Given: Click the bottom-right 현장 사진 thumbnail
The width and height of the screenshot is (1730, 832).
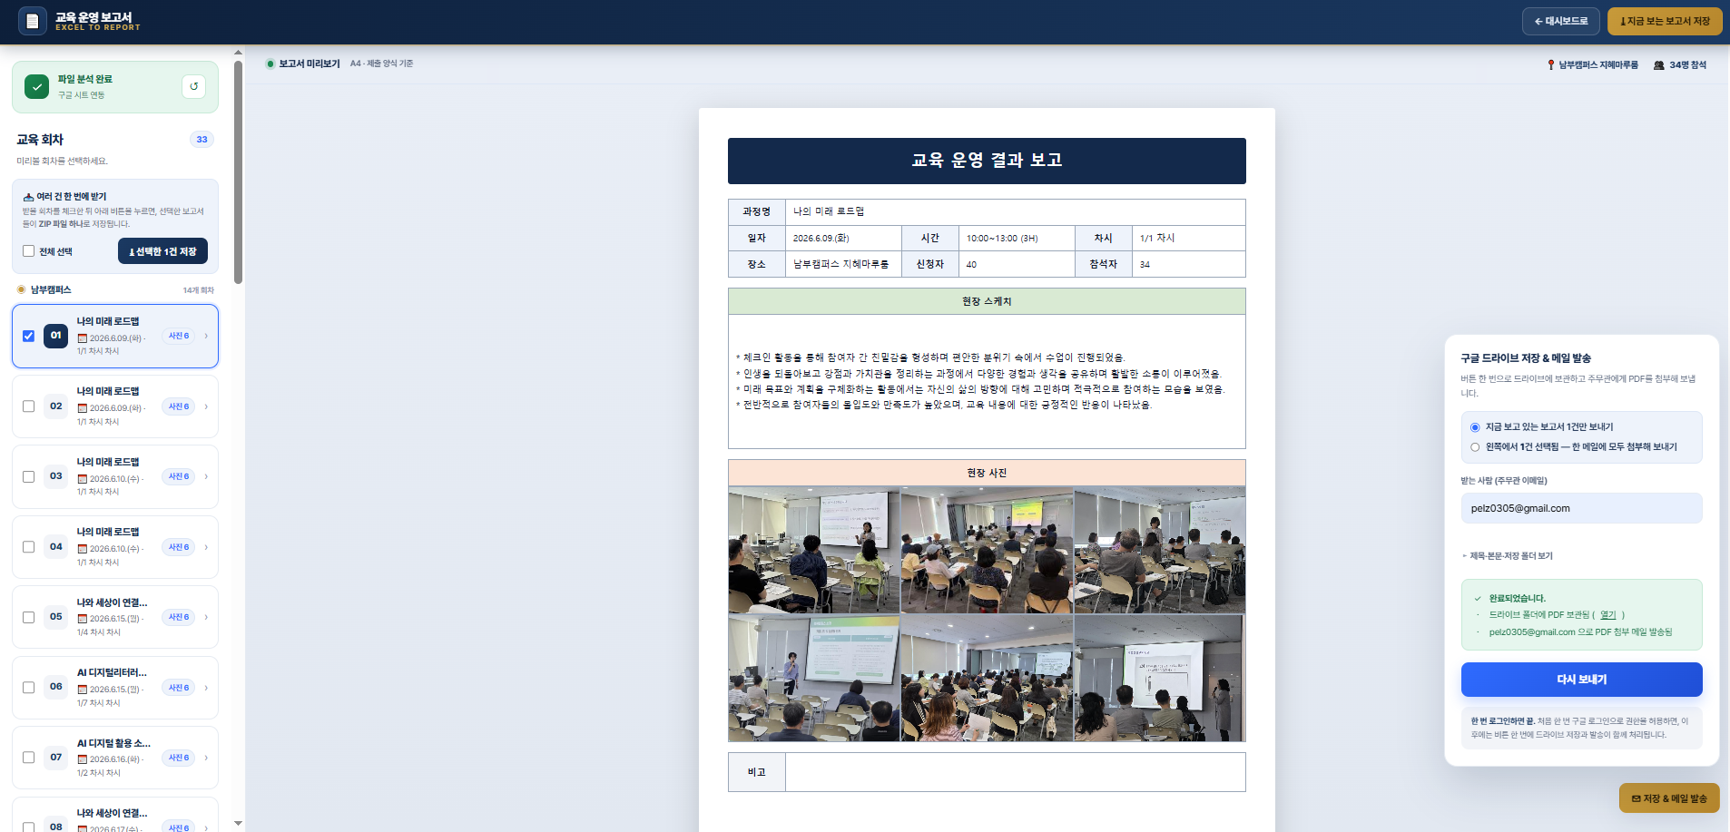Looking at the screenshot, I should [1159, 679].
